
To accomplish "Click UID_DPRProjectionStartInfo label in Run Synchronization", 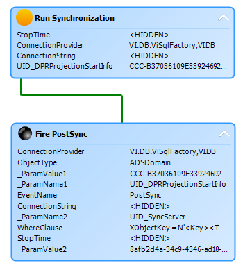I will [65, 66].
